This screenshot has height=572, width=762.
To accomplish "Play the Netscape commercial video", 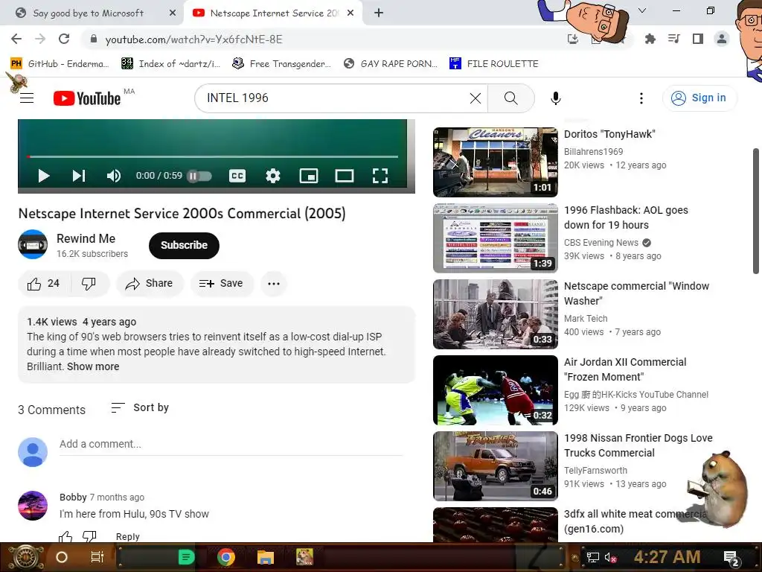I will pyautogui.click(x=44, y=176).
